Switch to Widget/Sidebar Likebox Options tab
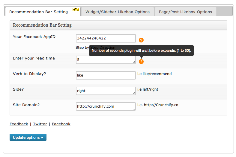This screenshot has height=157, width=236. click(117, 12)
